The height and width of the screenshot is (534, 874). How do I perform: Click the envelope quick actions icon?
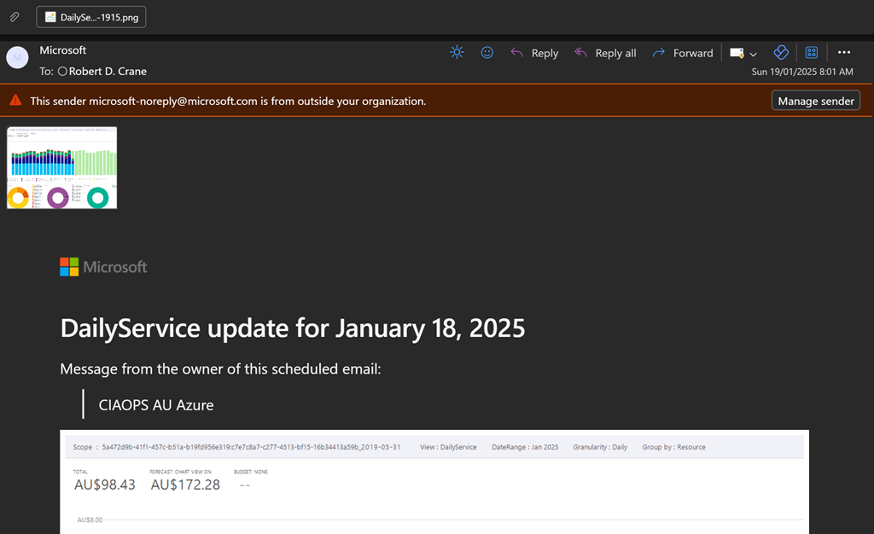click(x=737, y=53)
